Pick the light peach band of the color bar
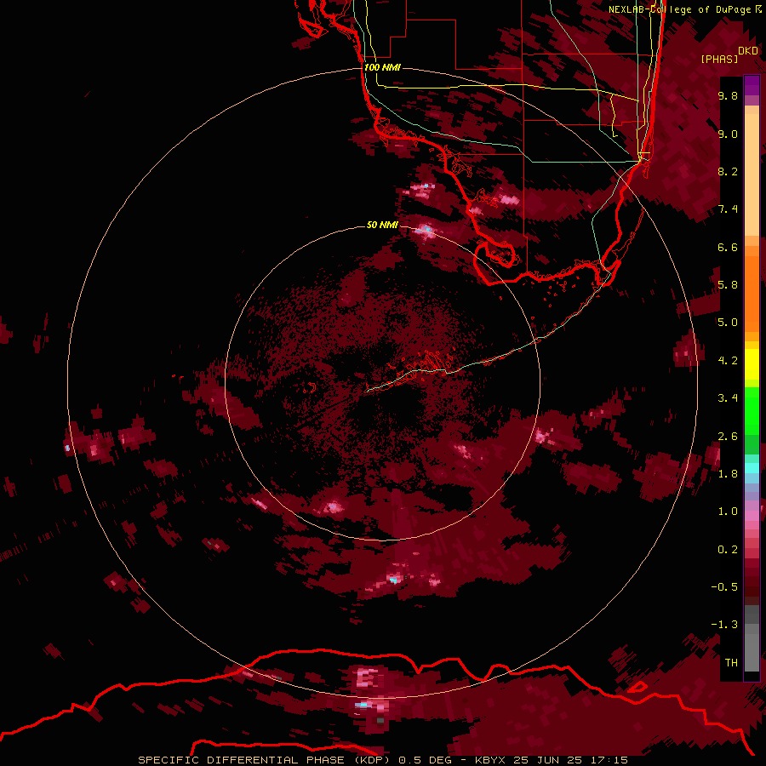The width and height of the screenshot is (766, 766). tap(752, 176)
